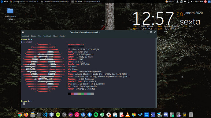Launch Firefox from the dock
The width and height of the screenshot is (211, 118).
coord(26,115)
